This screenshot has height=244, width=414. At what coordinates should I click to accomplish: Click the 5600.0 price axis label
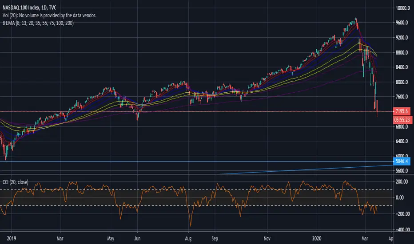point(402,171)
